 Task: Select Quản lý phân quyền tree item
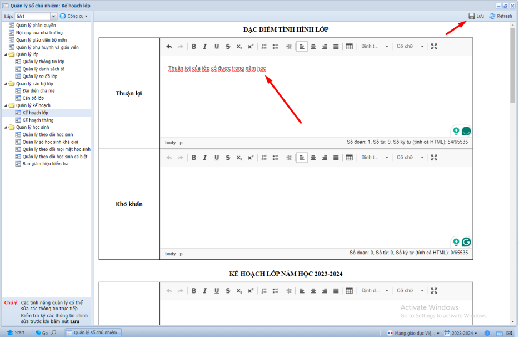(x=36, y=25)
